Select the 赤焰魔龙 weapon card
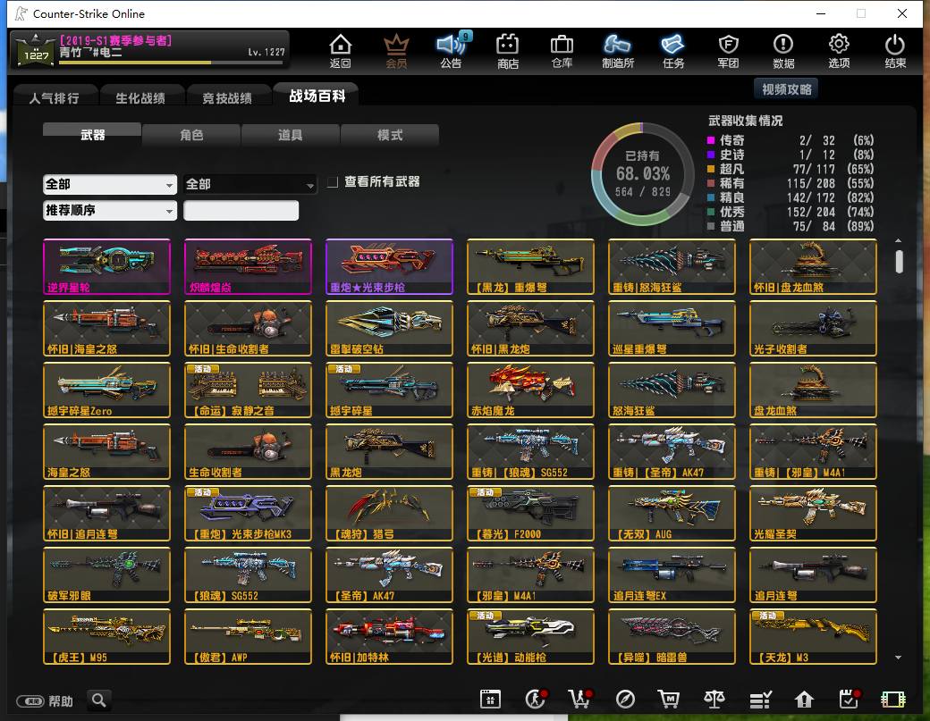Viewport: 930px width, 721px height. [x=530, y=390]
